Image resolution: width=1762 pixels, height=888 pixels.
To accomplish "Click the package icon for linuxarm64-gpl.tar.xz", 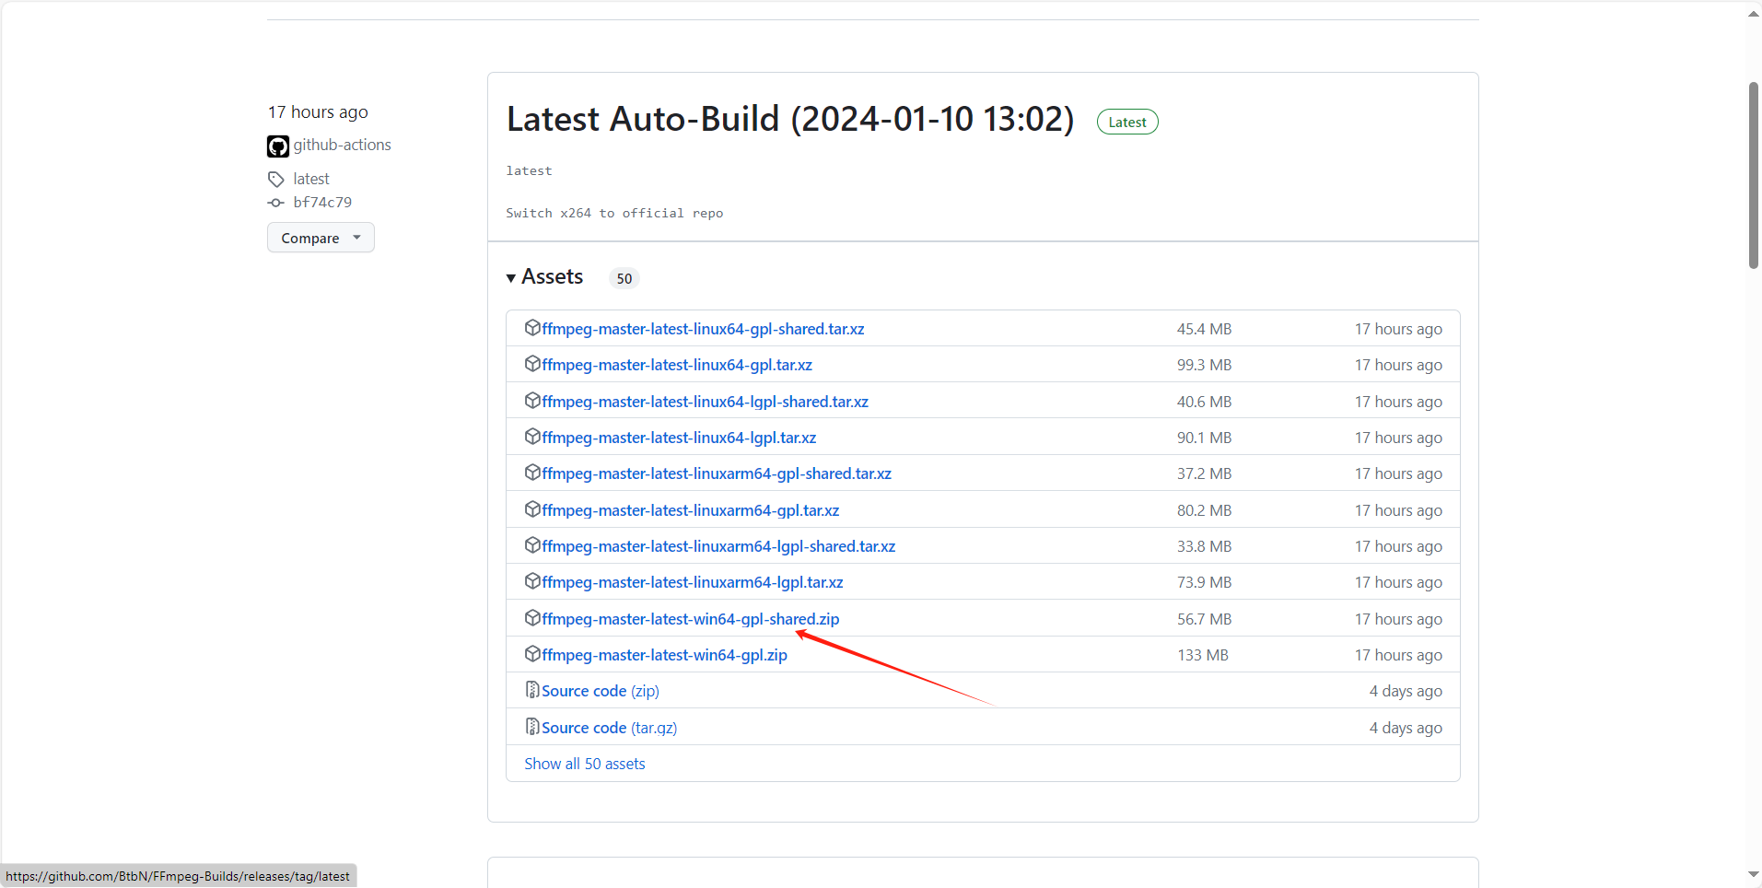I will coord(532,509).
